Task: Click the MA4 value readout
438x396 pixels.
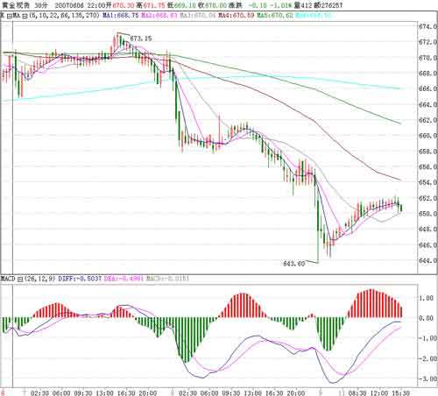Action: point(237,15)
